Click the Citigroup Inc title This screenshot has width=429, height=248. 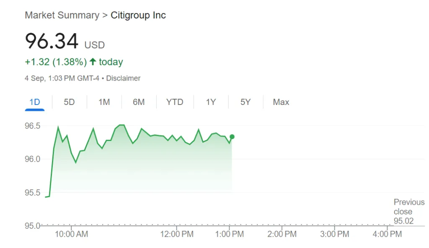pyautogui.click(x=138, y=16)
